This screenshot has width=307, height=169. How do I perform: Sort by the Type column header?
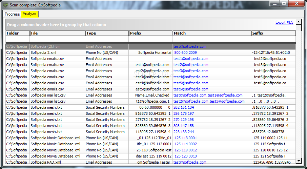pos(107,33)
